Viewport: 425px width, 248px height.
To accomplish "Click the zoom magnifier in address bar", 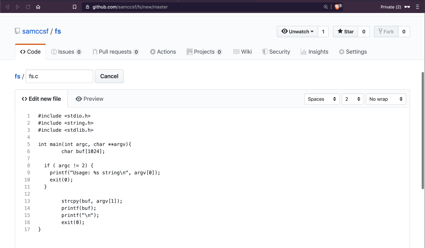I will coord(326,7).
